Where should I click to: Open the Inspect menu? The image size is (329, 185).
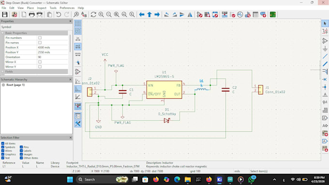42,8
